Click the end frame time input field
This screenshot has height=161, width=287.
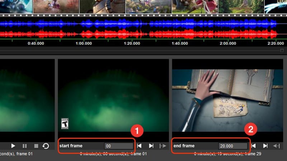pos(233,146)
